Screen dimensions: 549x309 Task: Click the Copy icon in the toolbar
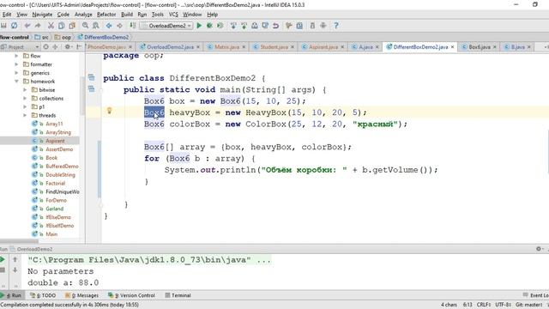pyautogui.click(x=61, y=26)
